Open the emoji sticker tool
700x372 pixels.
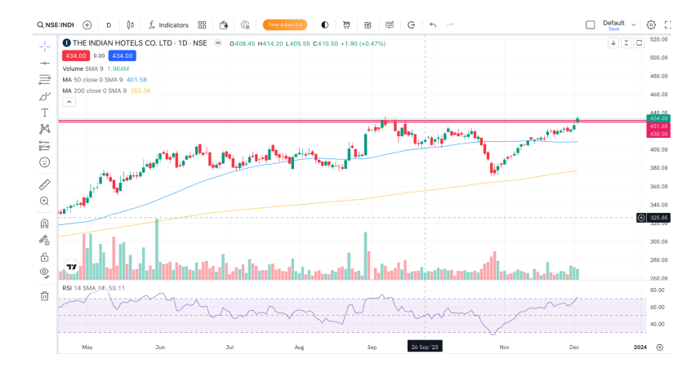click(x=45, y=162)
